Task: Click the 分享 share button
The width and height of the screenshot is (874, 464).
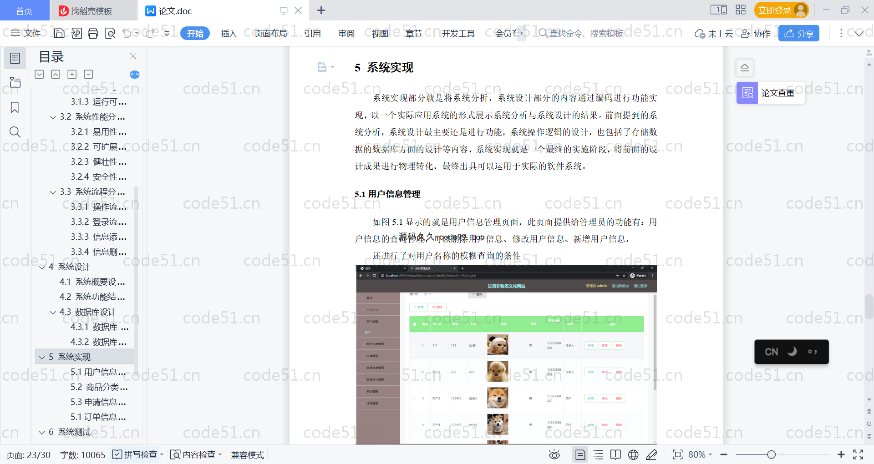Action: (799, 33)
